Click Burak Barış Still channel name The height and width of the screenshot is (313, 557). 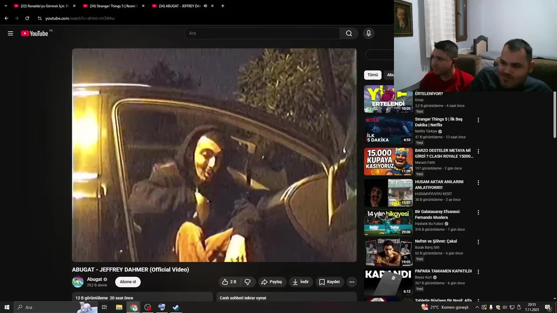427,248
